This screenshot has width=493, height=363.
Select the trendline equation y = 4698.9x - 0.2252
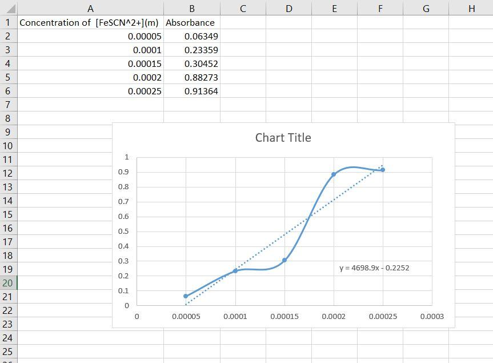click(x=374, y=267)
